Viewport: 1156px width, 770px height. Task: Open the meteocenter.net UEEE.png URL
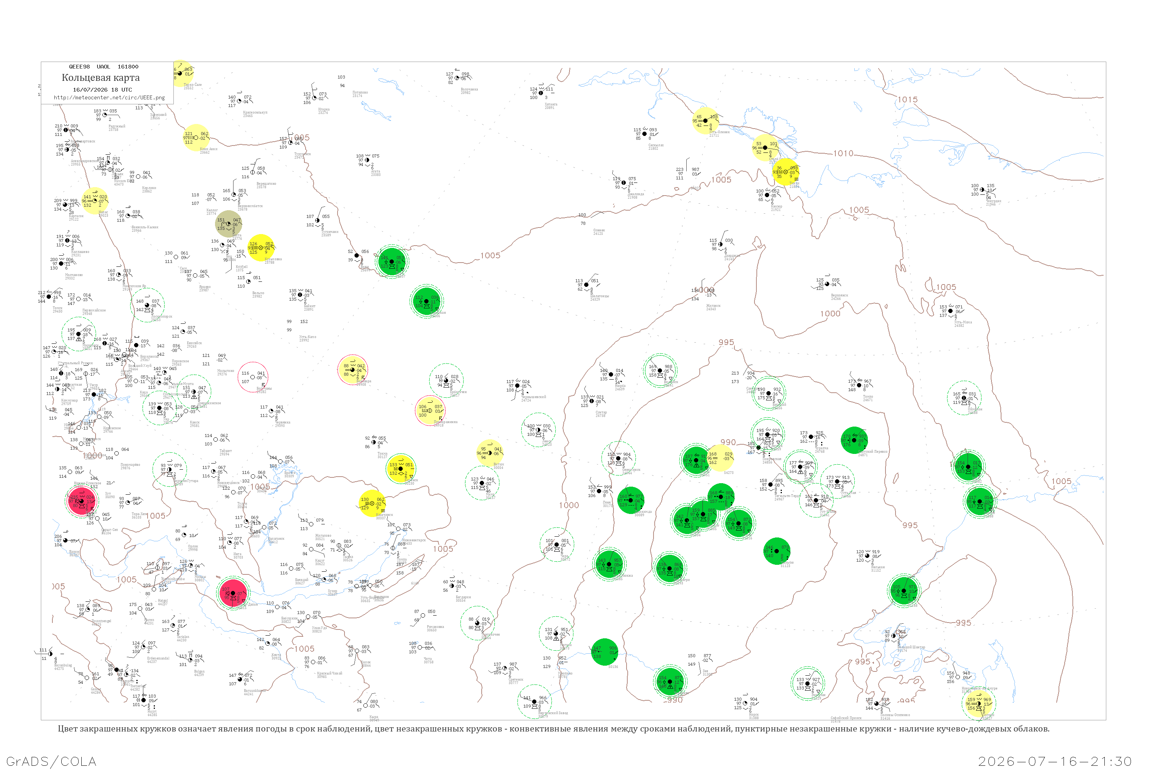coord(109,98)
